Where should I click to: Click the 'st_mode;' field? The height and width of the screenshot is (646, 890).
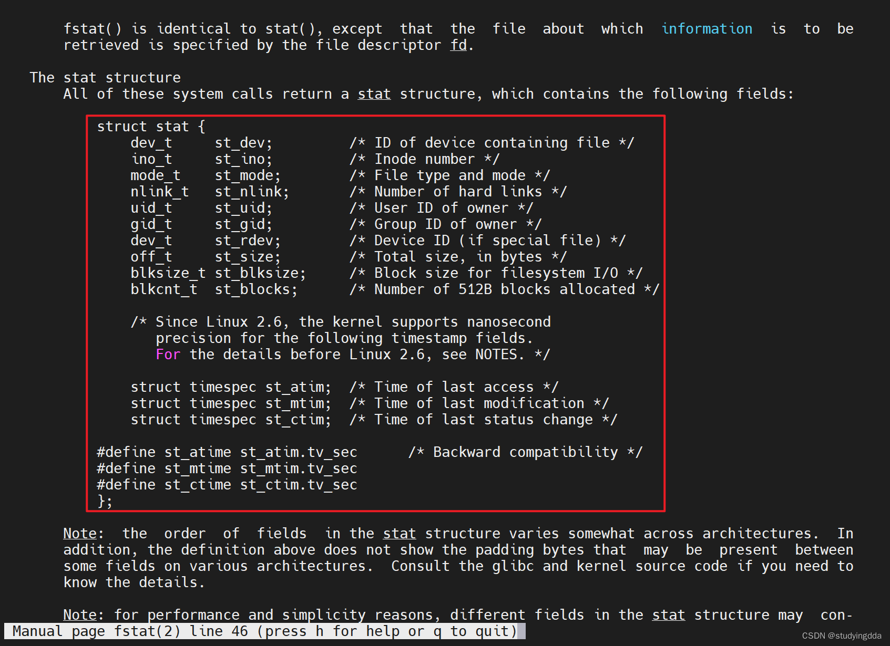click(x=248, y=175)
